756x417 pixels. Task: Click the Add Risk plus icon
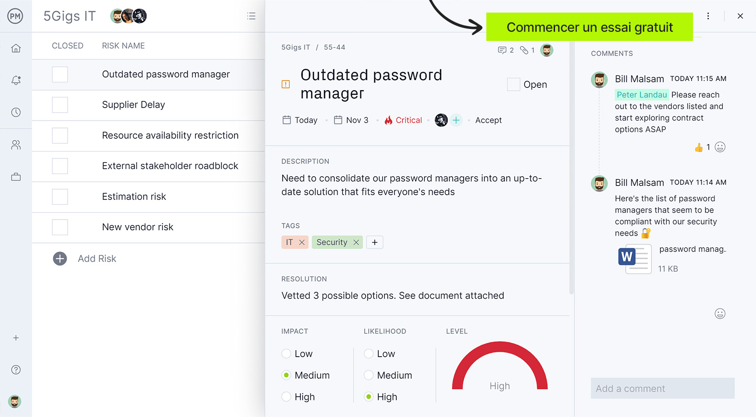(x=60, y=259)
